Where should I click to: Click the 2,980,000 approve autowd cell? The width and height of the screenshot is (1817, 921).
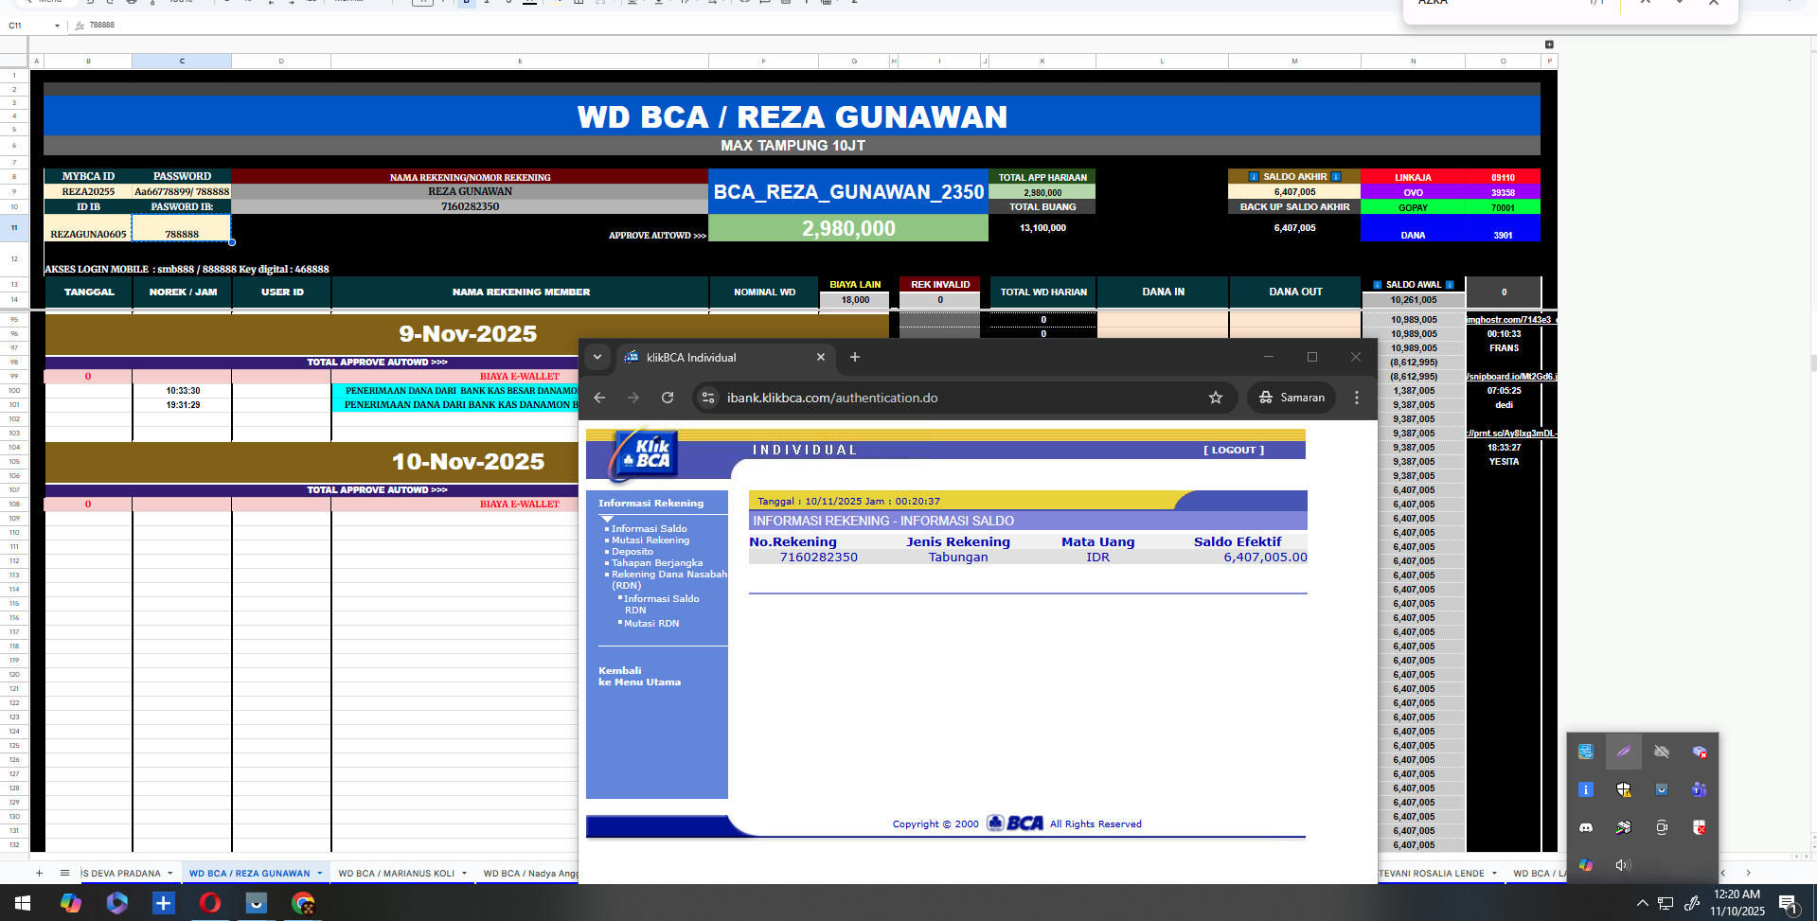[848, 228]
